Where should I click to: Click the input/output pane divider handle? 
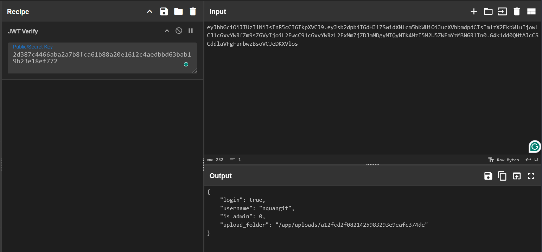373,164
